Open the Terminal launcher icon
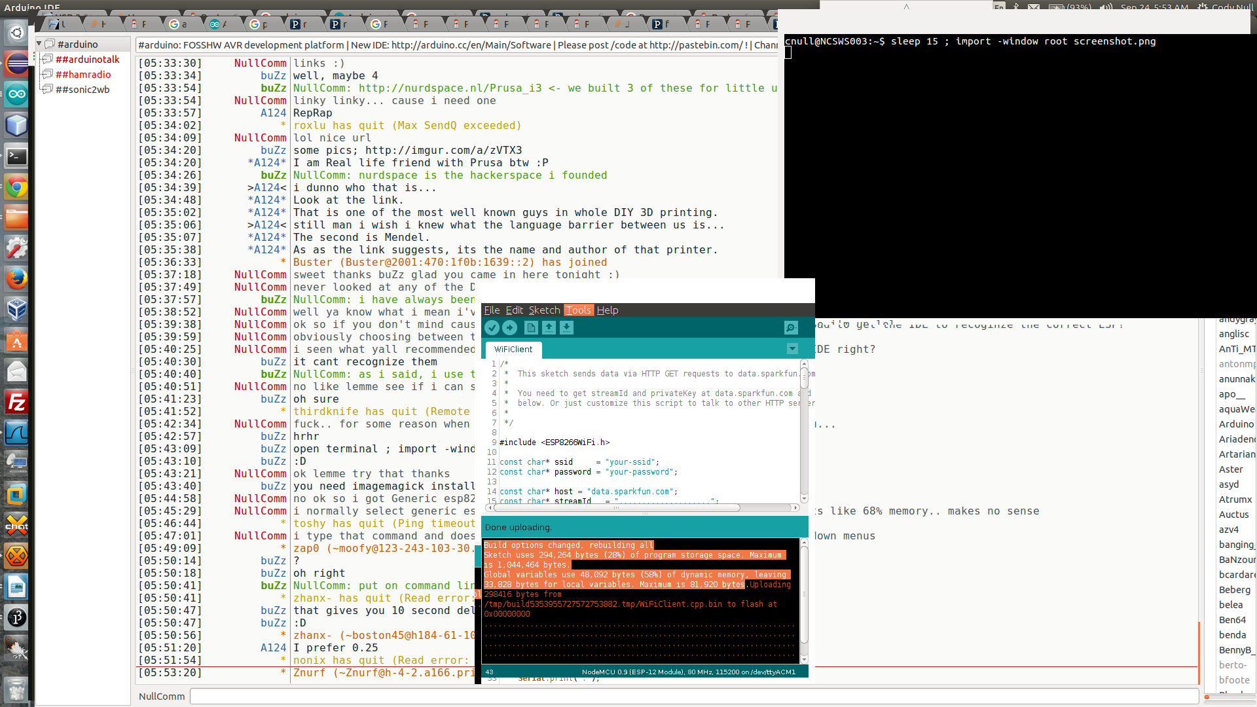The height and width of the screenshot is (707, 1257). point(16,156)
